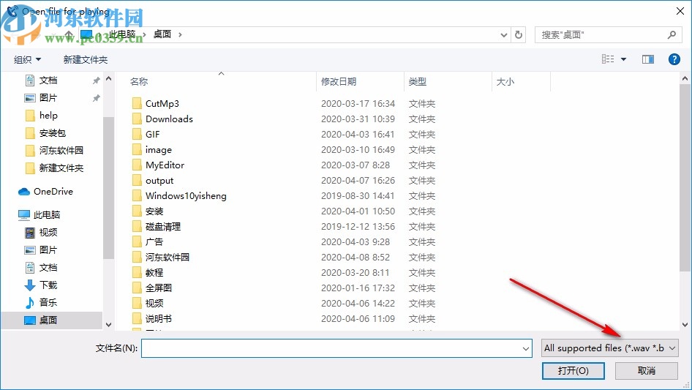This screenshot has width=692, height=390.
Task: Click the chevron after 此电脑 in the path
Action: click(x=144, y=34)
